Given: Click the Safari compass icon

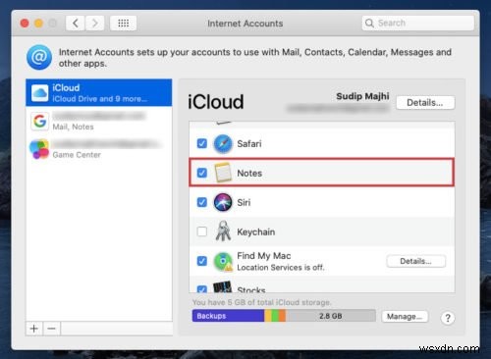Looking at the screenshot, I should [x=223, y=144].
